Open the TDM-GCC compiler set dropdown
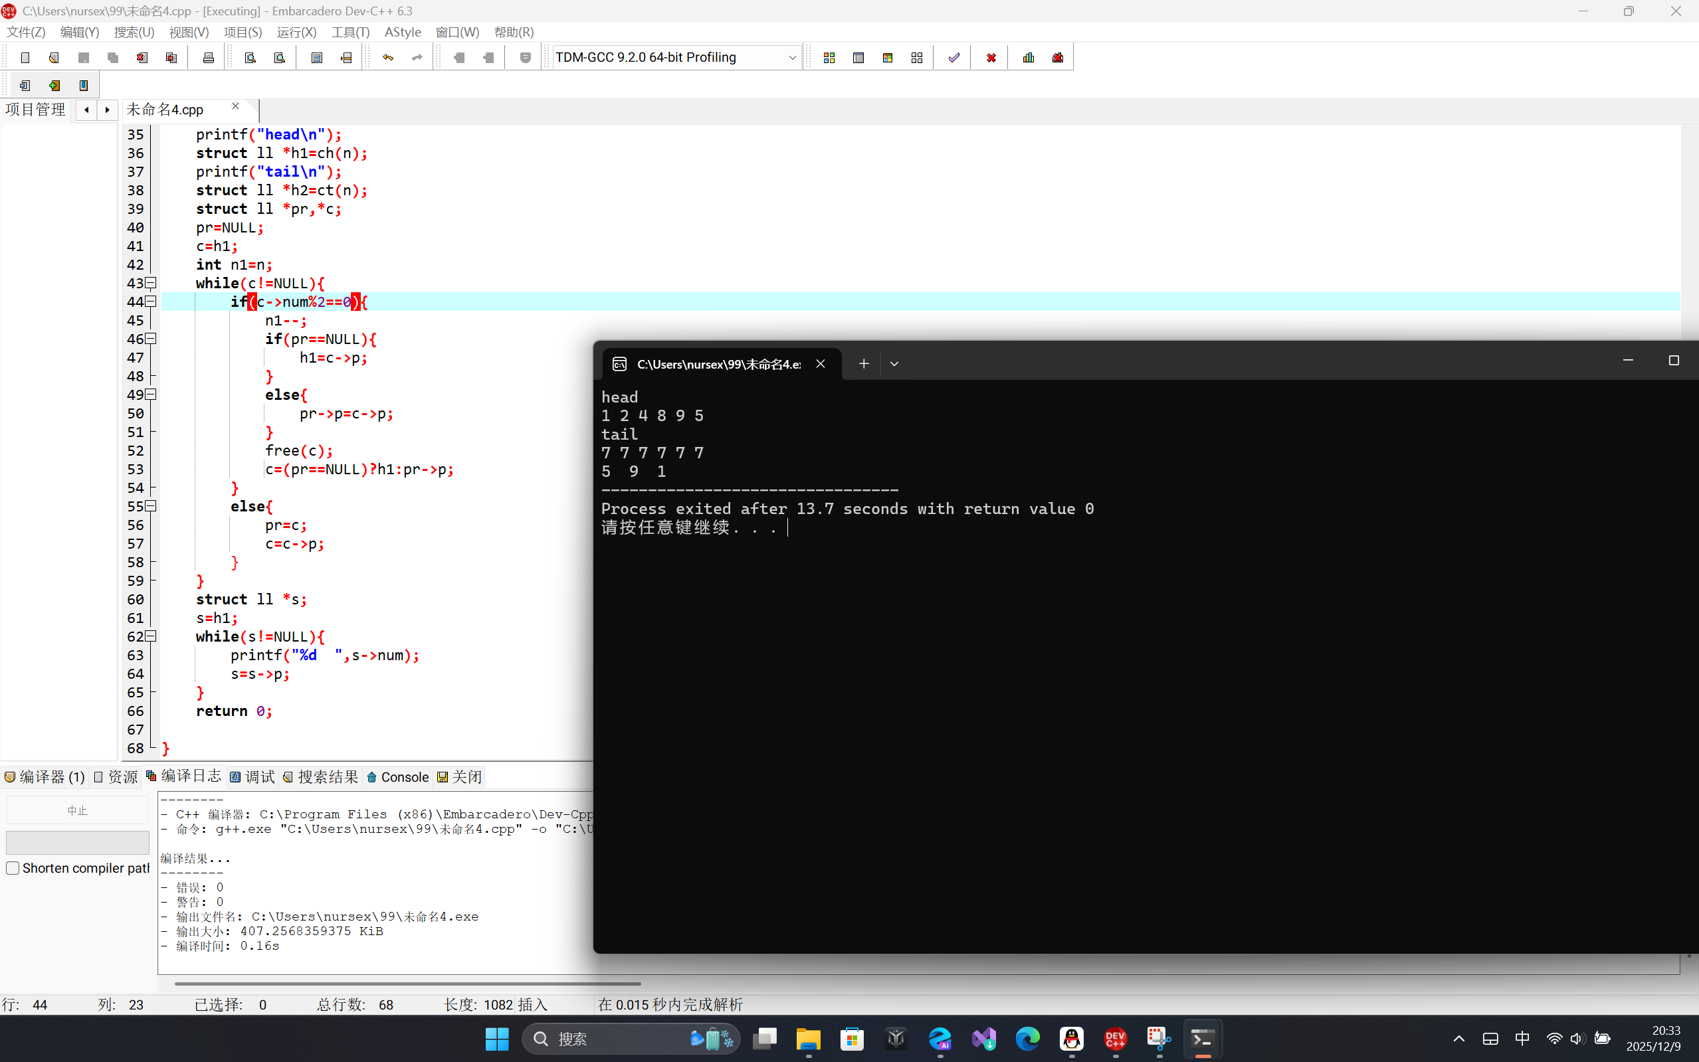Viewport: 1699px width, 1062px height. (792, 58)
